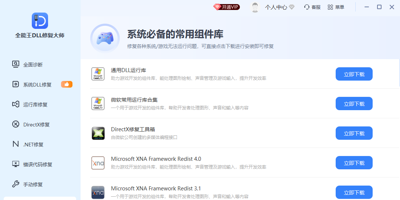Click the 通用DLL运行库 Microsoft xml icon
400x200 pixels.
coord(98,74)
